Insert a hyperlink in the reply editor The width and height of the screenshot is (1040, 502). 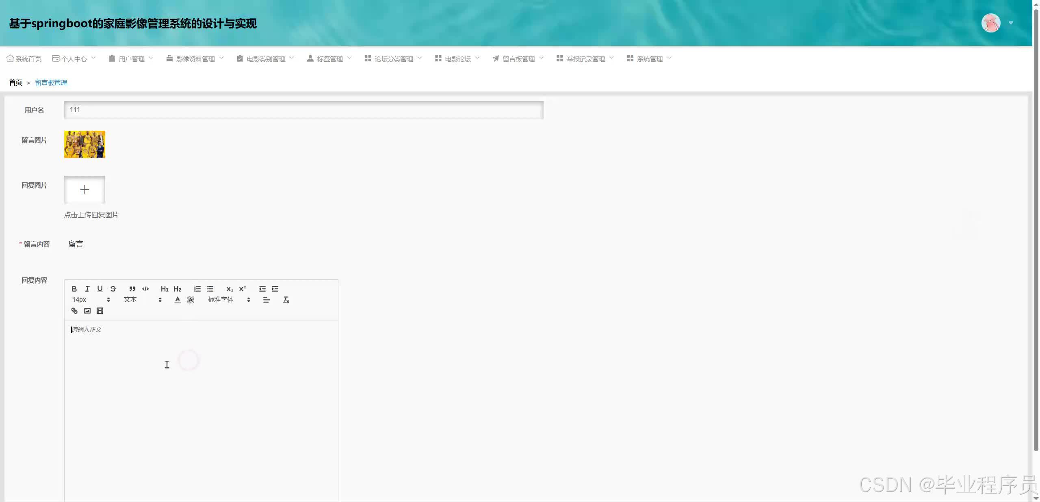point(74,311)
